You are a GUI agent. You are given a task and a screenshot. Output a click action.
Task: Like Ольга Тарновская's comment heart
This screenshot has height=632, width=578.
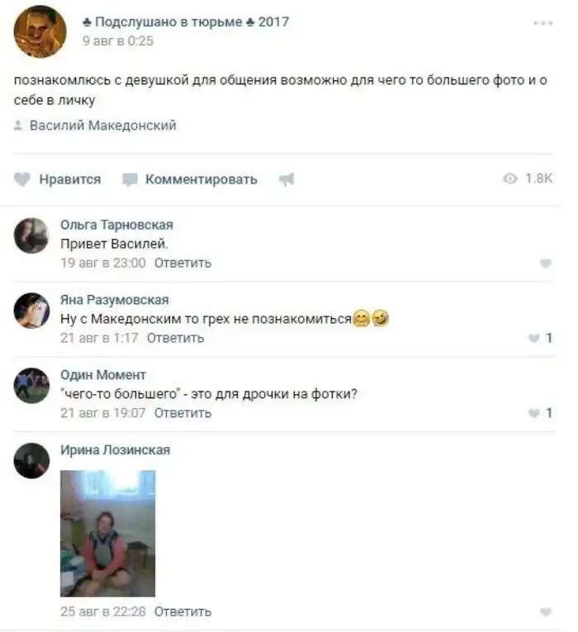coord(545,264)
